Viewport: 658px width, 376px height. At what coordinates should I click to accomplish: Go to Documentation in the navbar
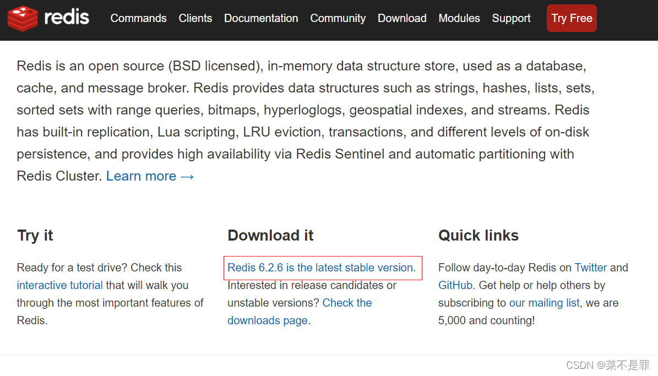coord(261,18)
